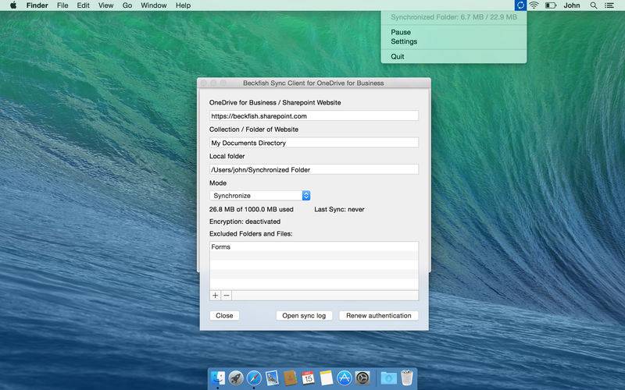Open Calendar icon showing 15
The width and height of the screenshot is (625, 390).
[308, 378]
